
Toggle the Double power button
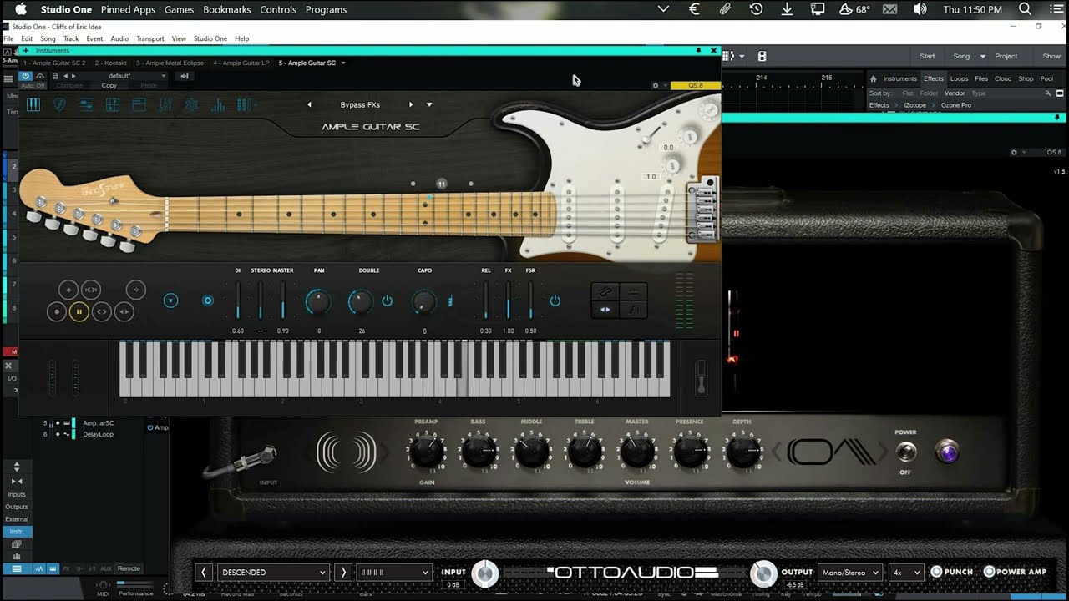click(387, 300)
